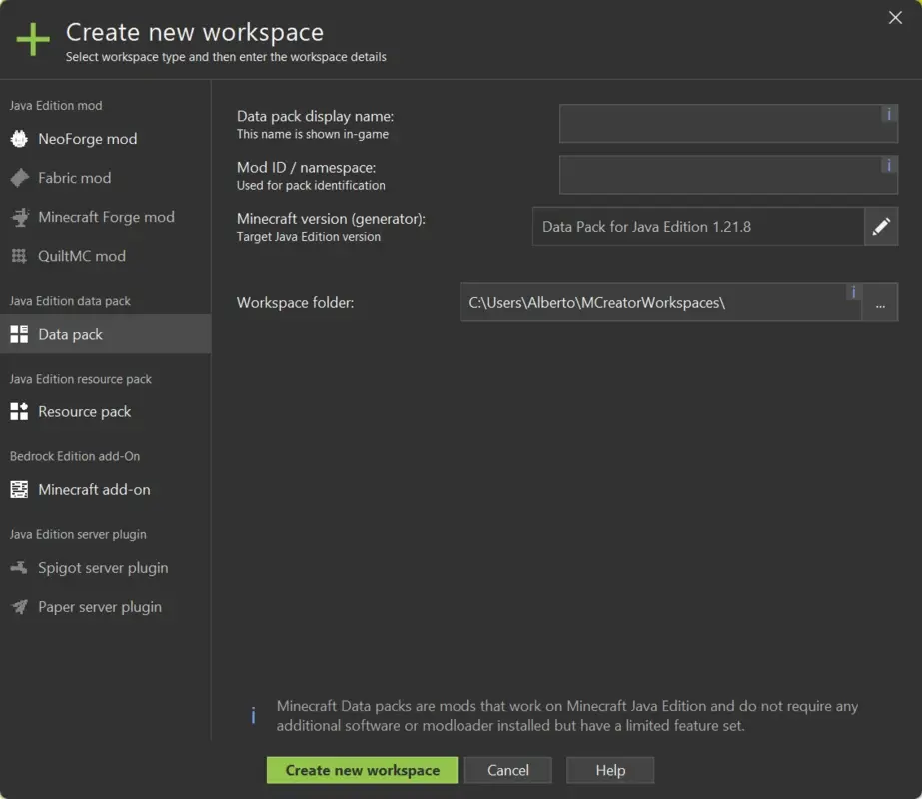Select the Resource pack workspace icon
Viewport: 922px width, 799px height.
[18, 411]
